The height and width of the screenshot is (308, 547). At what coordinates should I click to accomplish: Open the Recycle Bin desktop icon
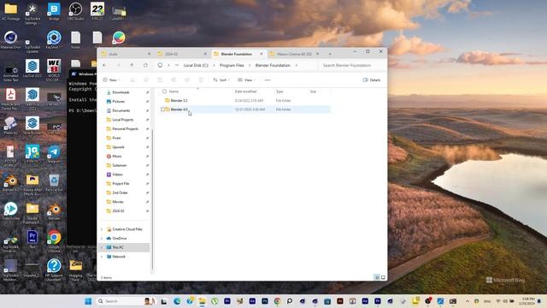pos(54,182)
